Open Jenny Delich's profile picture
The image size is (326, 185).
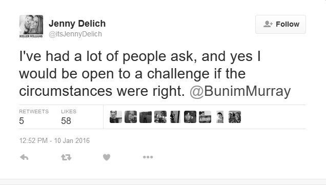coord(31,27)
